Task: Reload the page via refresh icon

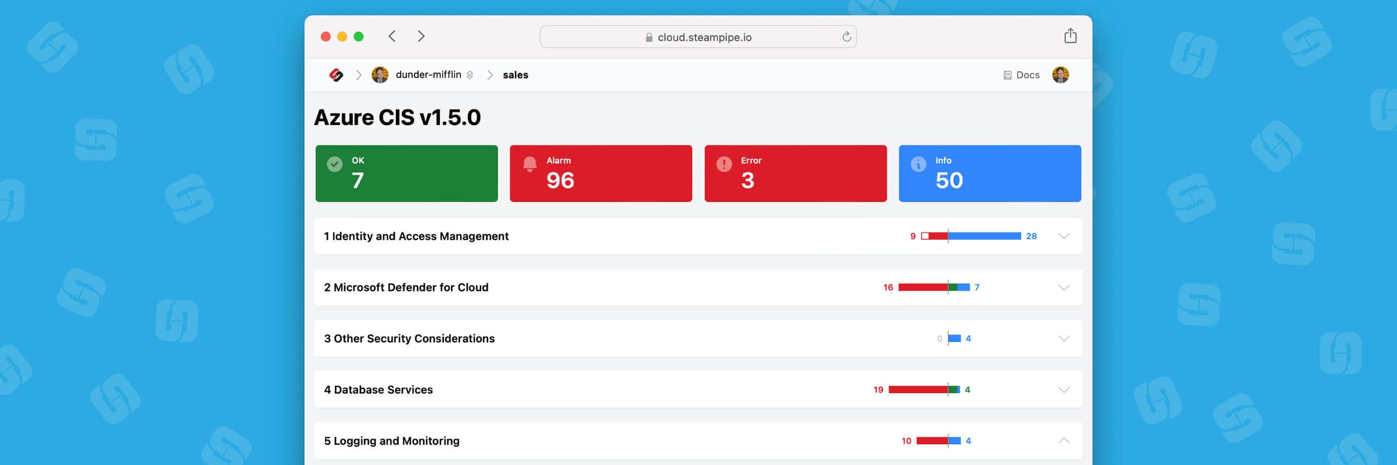Action: pyautogui.click(x=846, y=37)
